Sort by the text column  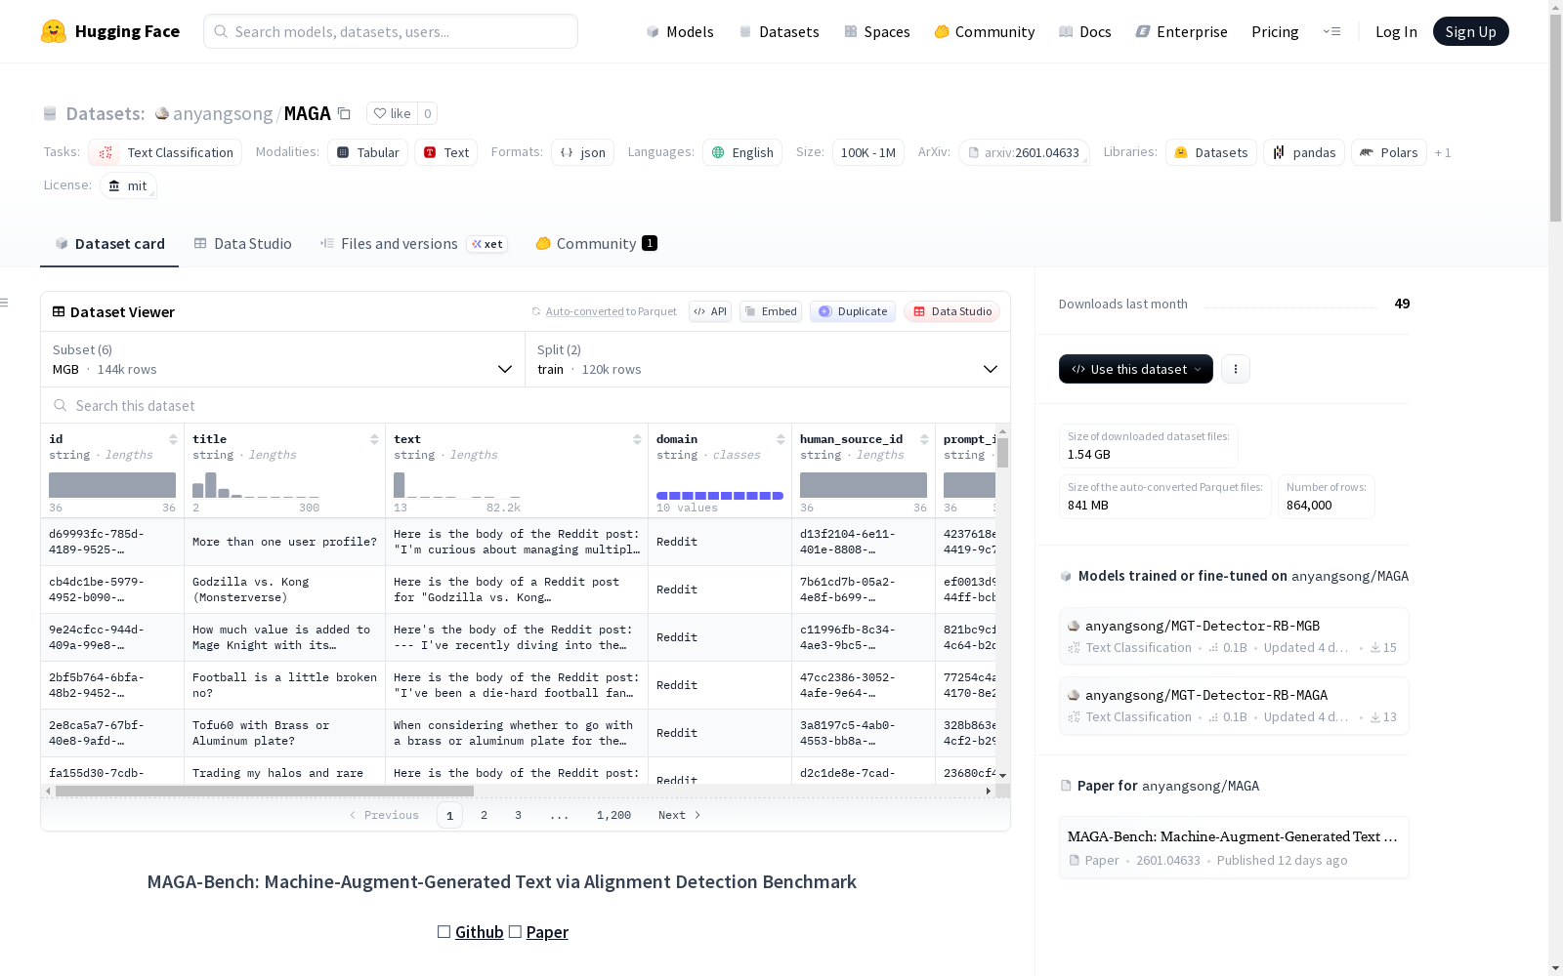click(x=637, y=439)
